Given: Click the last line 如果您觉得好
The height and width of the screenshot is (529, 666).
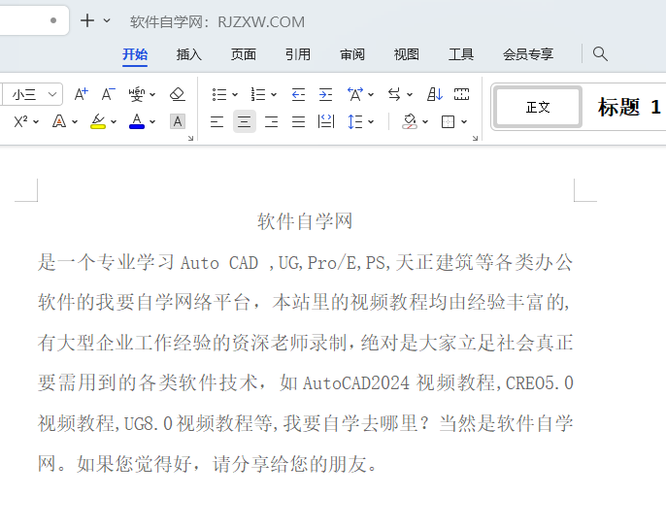Looking at the screenshot, I should coord(227,464).
